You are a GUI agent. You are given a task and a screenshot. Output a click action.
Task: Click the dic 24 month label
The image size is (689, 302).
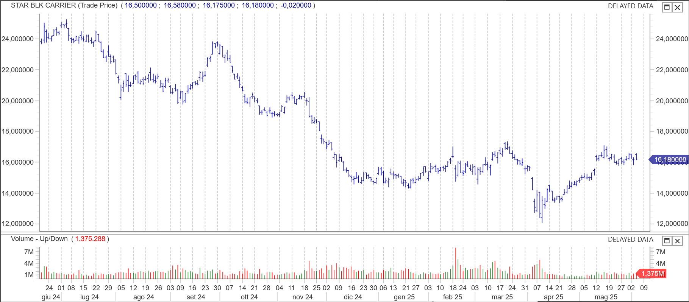tap(353, 297)
